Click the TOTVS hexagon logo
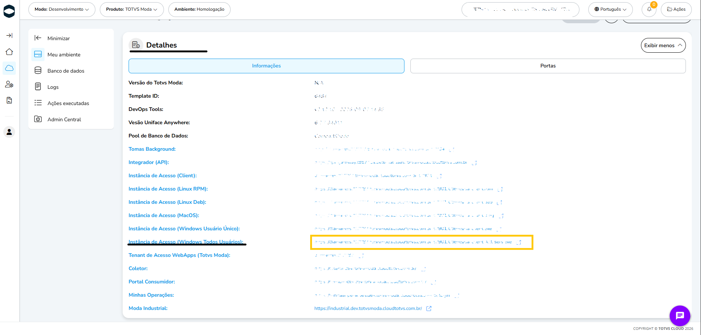The image size is (701, 335). pyautogui.click(x=9, y=11)
